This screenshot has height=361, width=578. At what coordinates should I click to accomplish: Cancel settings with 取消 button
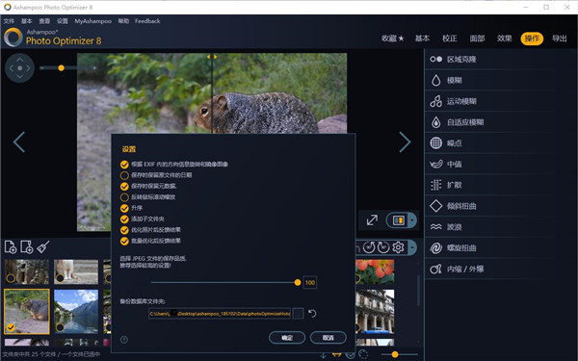pos(328,338)
